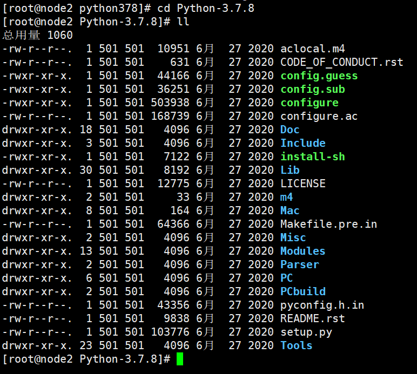The height and width of the screenshot is (374, 417).
Task: Click the green terminal cursor block
Action: 180,359
